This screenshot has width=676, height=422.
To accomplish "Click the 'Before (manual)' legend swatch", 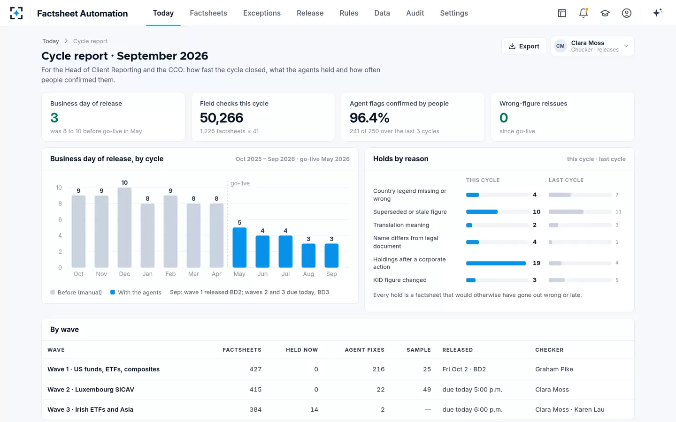I will click(53, 292).
